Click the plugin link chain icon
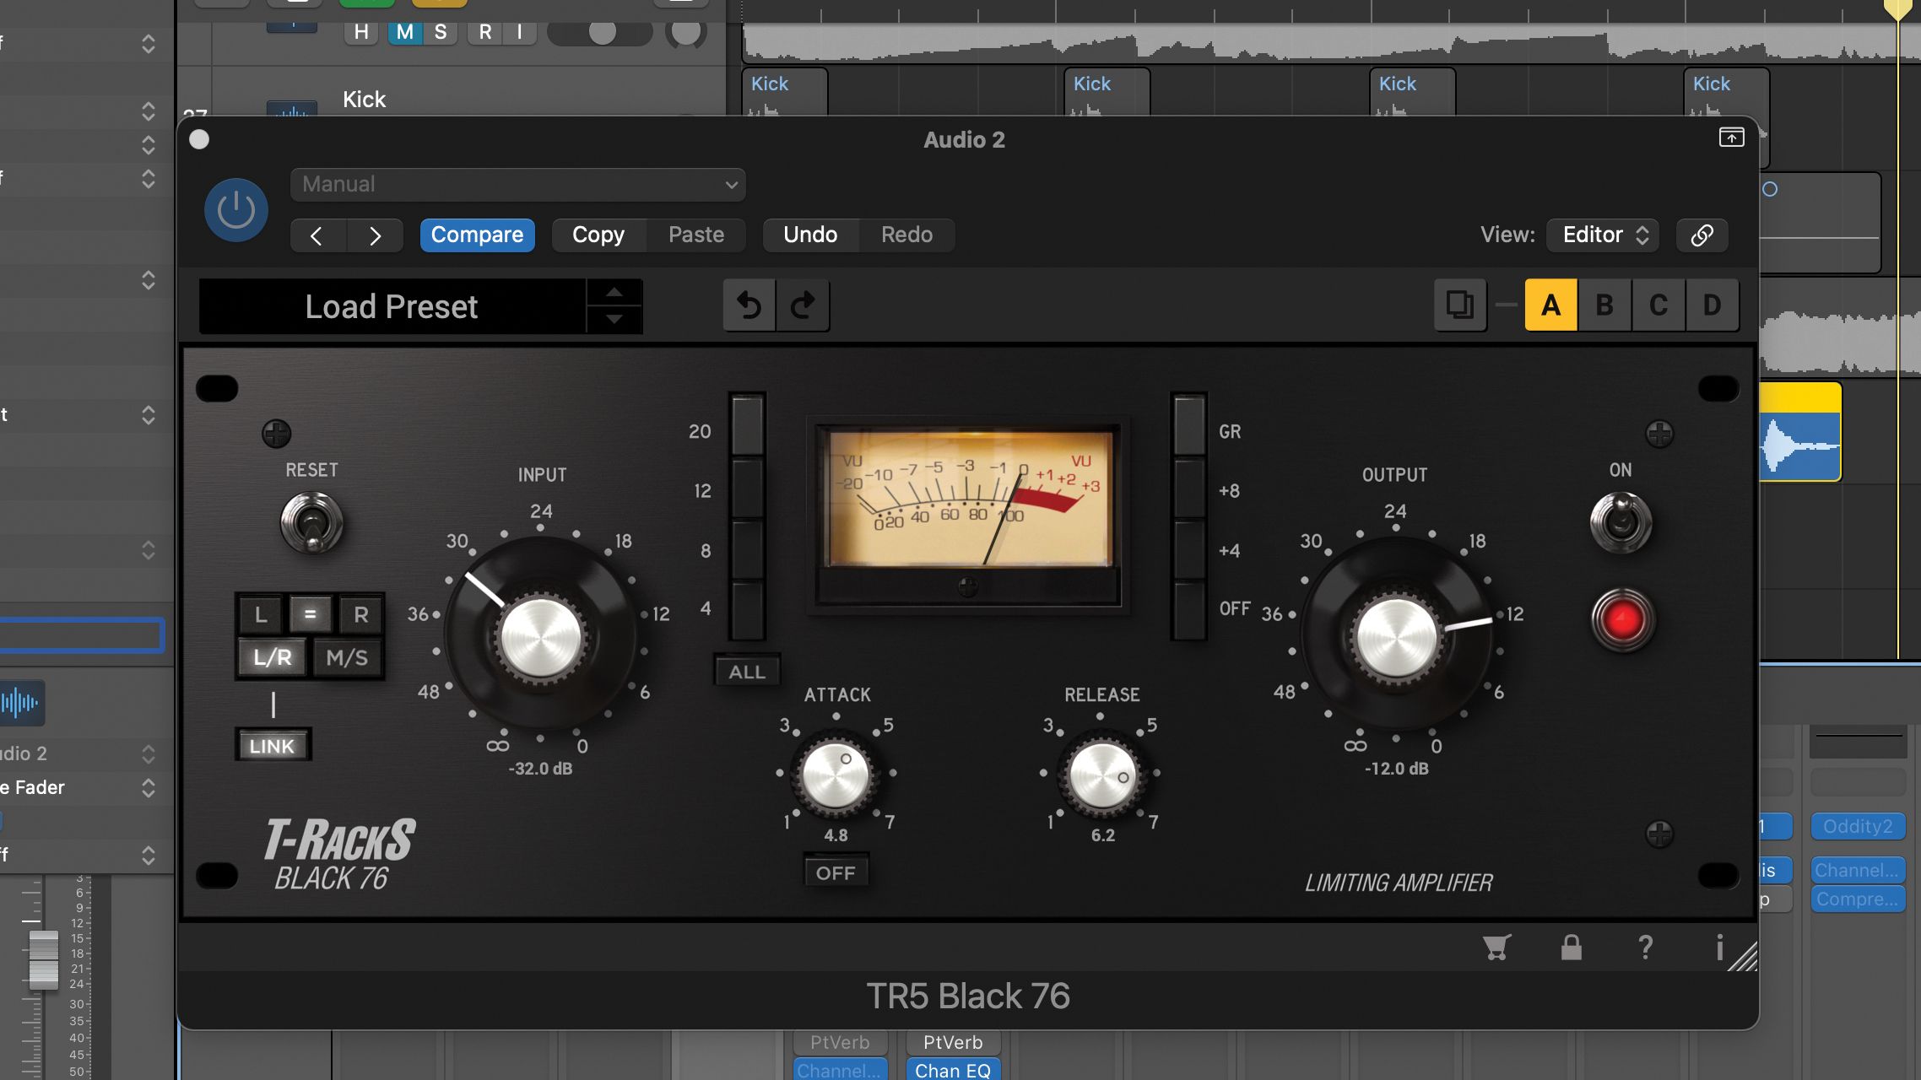This screenshot has width=1921, height=1080. pos(1702,235)
